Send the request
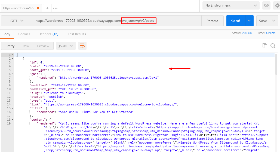Image resolution: width=280 pixels, height=152 pixels. coord(236,21)
